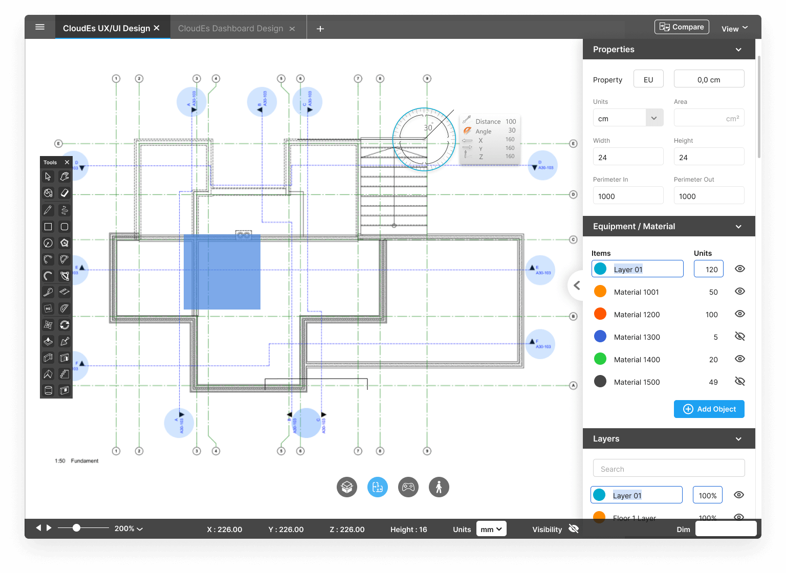Select the arrow pointer tool
Image resolution: width=786 pixels, height=573 pixels.
48,177
